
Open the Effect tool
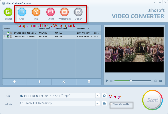click(51, 12)
